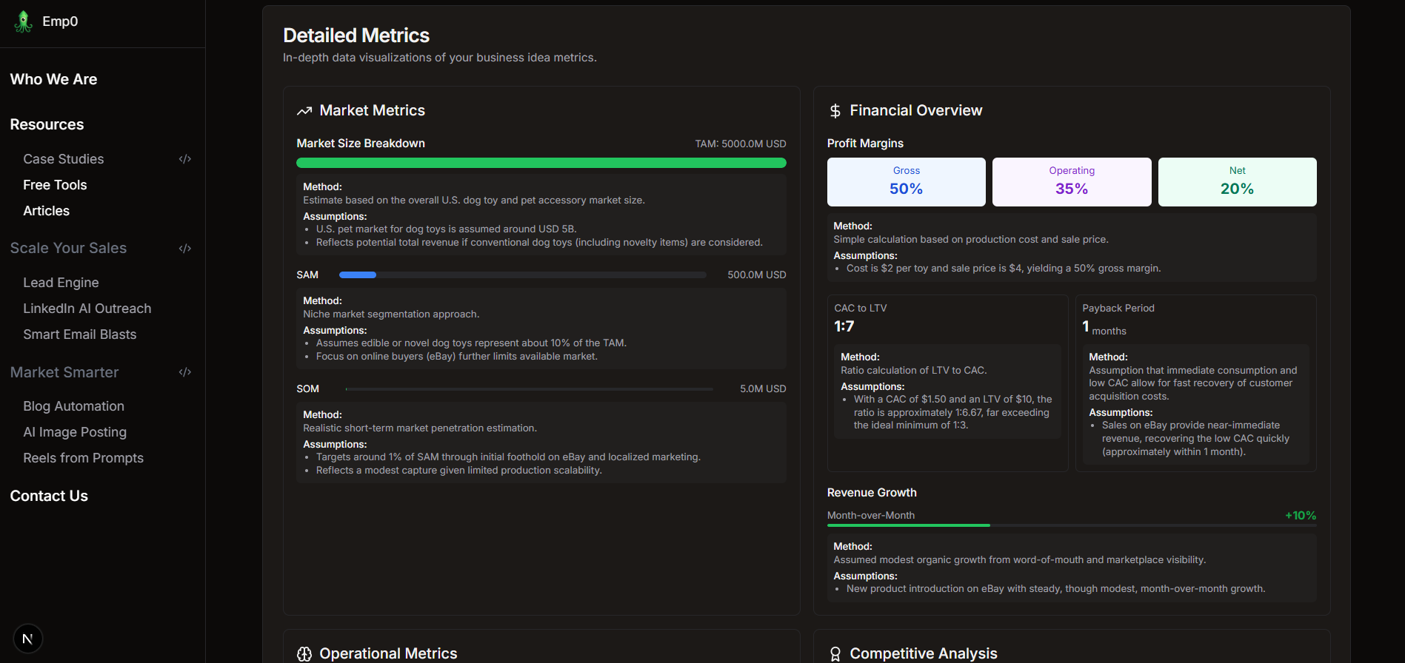Open the Who We Are page
Screen dimensions: 1405x663
[53, 79]
